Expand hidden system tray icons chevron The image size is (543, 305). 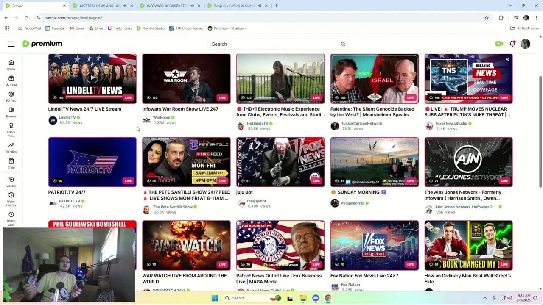[485, 298]
